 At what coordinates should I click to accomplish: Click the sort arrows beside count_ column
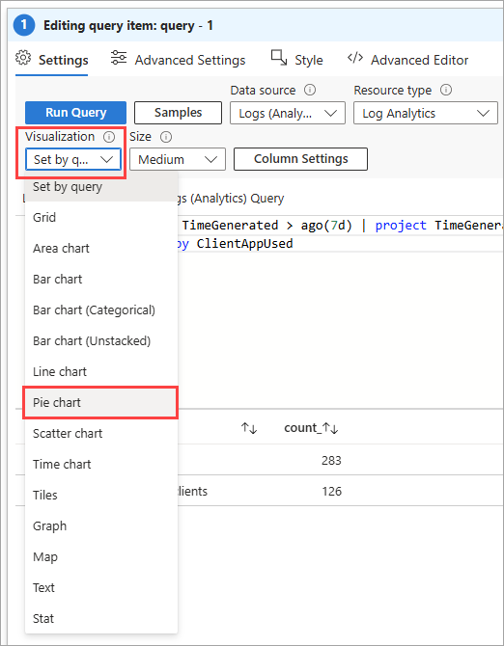[330, 428]
